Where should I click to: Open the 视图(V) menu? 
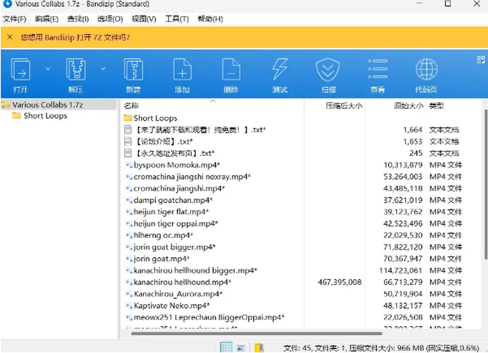pyautogui.click(x=143, y=19)
